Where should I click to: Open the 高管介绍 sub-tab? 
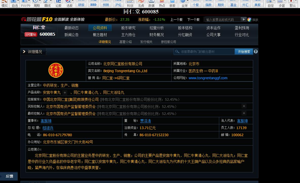[x=125, y=42]
